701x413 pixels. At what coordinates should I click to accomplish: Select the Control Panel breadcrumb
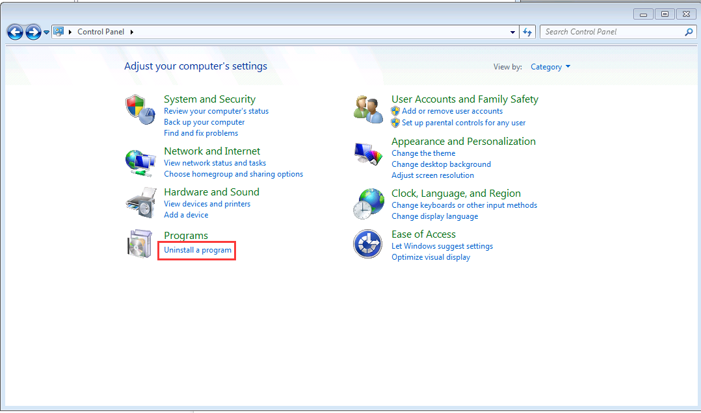tap(101, 32)
